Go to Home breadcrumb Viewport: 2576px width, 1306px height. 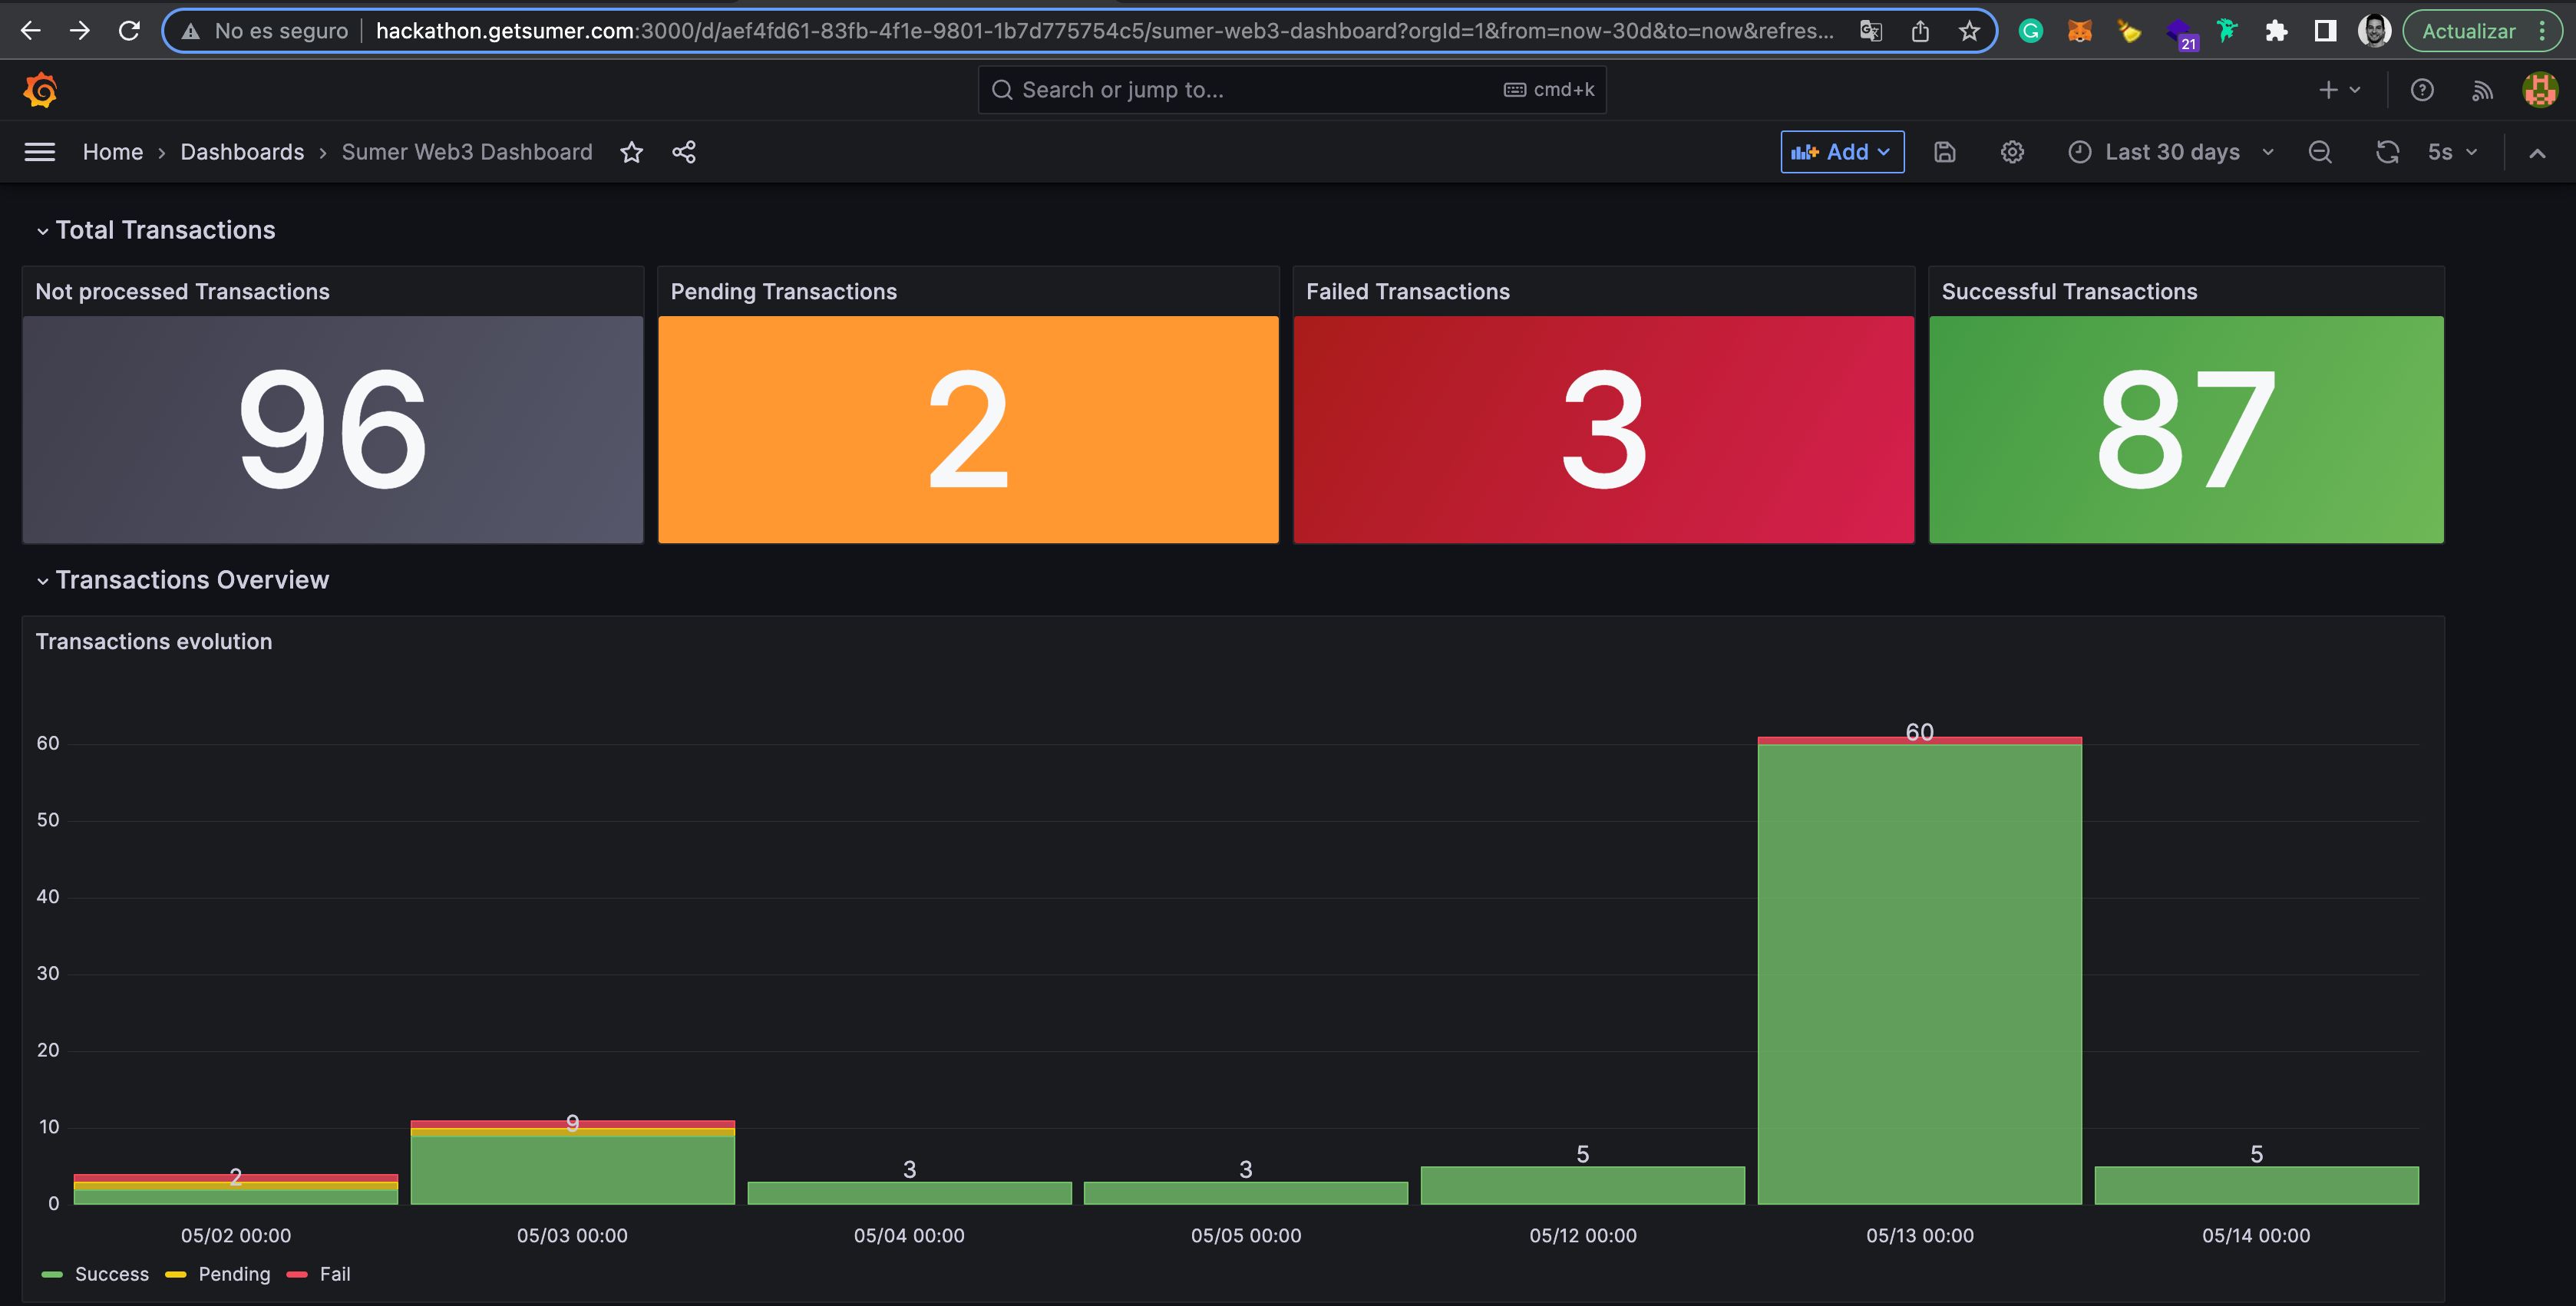(x=113, y=152)
